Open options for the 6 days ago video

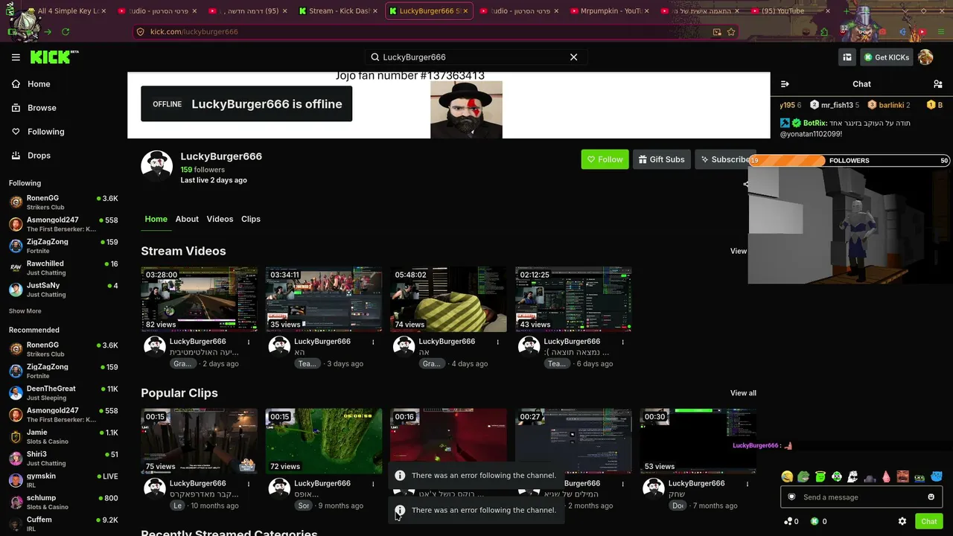(622, 342)
